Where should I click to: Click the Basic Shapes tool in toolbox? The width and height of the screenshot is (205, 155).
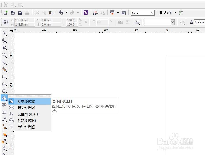(x=4, y=98)
